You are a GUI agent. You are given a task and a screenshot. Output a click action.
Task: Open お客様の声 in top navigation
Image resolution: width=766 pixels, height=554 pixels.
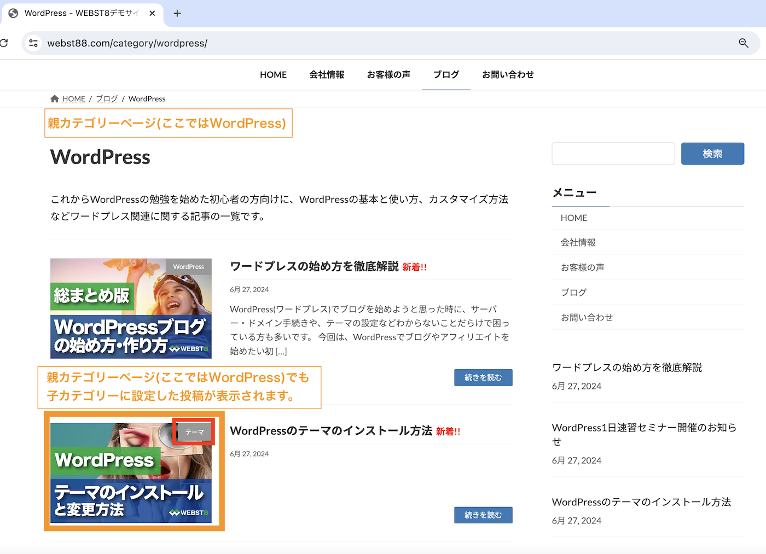388,74
